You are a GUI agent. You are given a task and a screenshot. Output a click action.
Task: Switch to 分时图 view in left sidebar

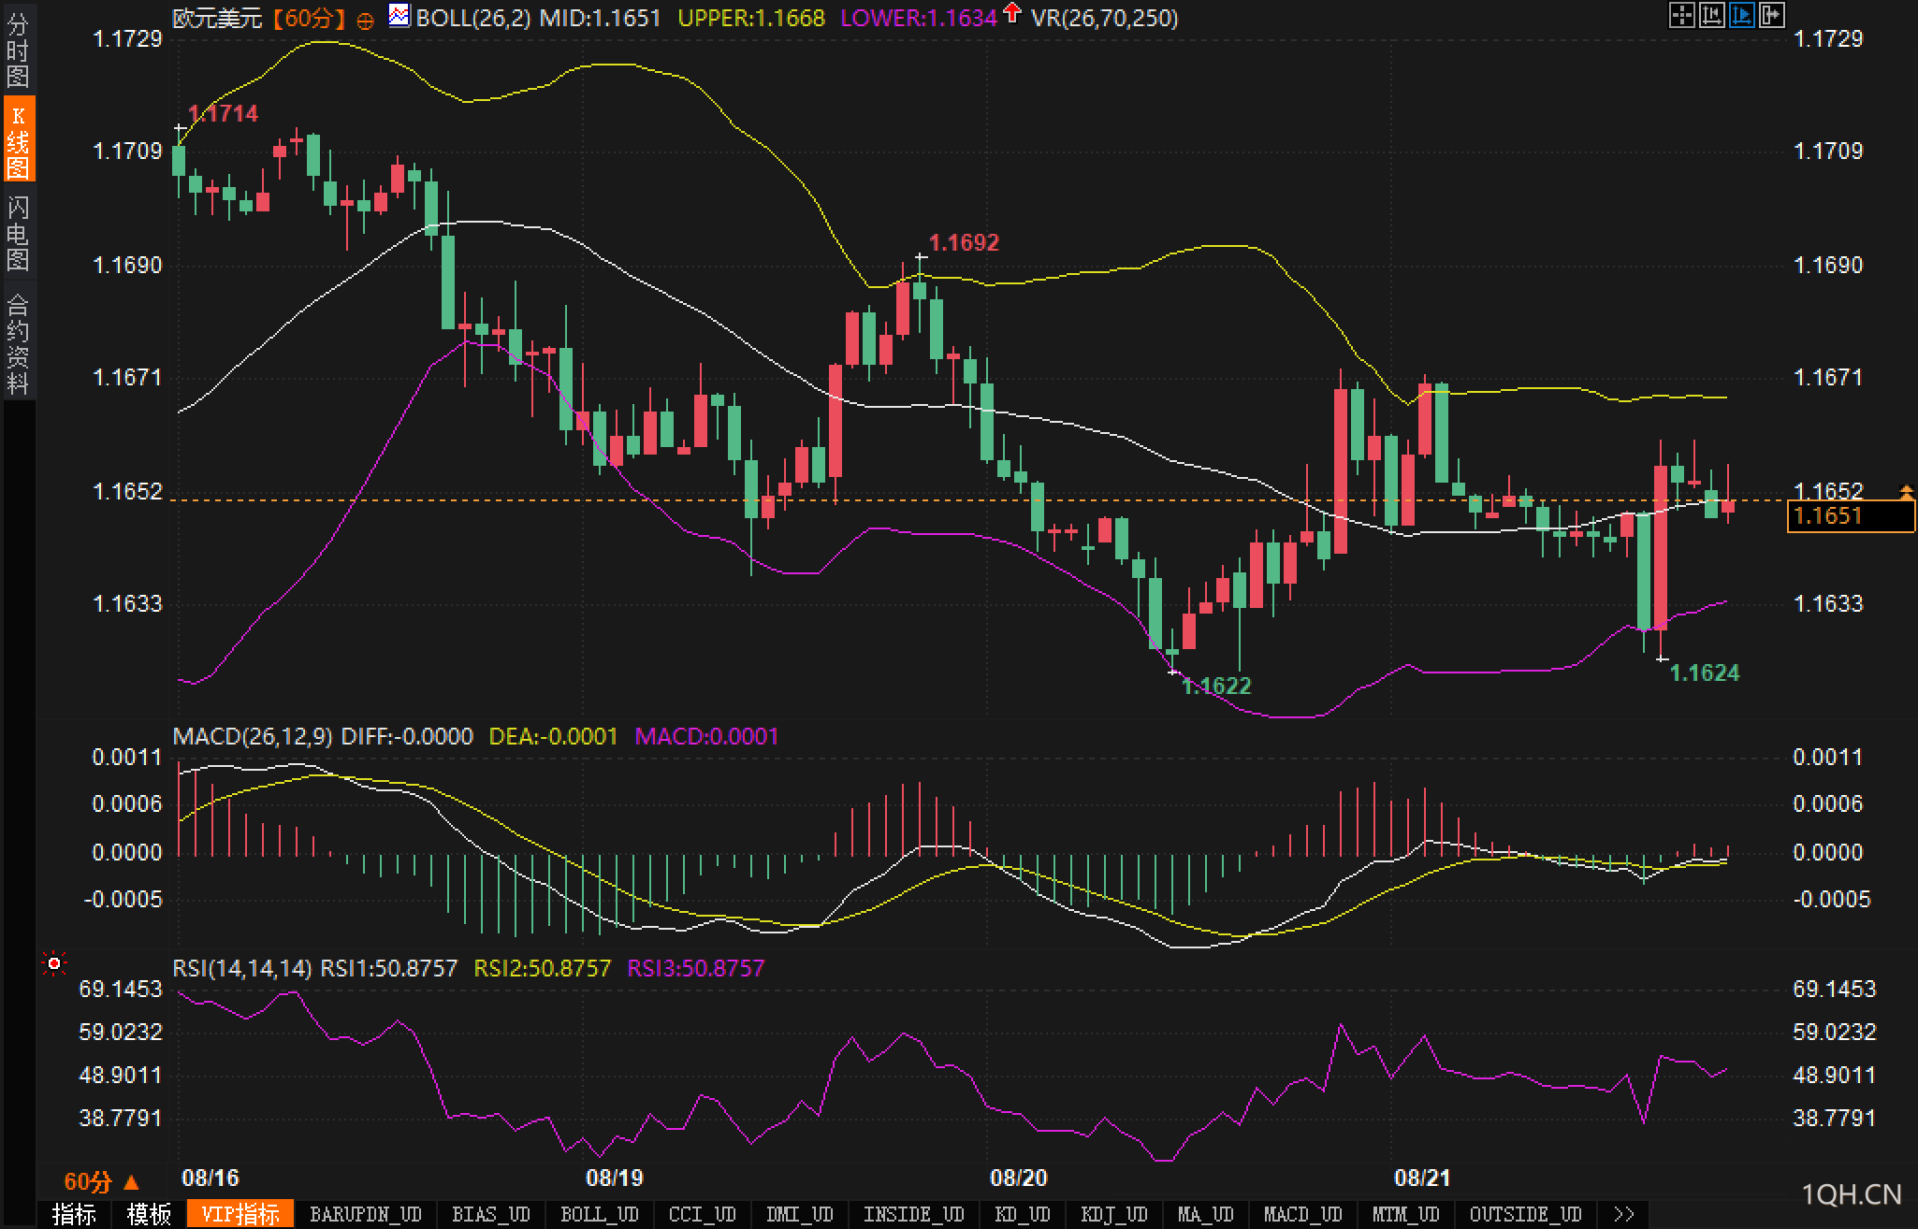(18, 50)
